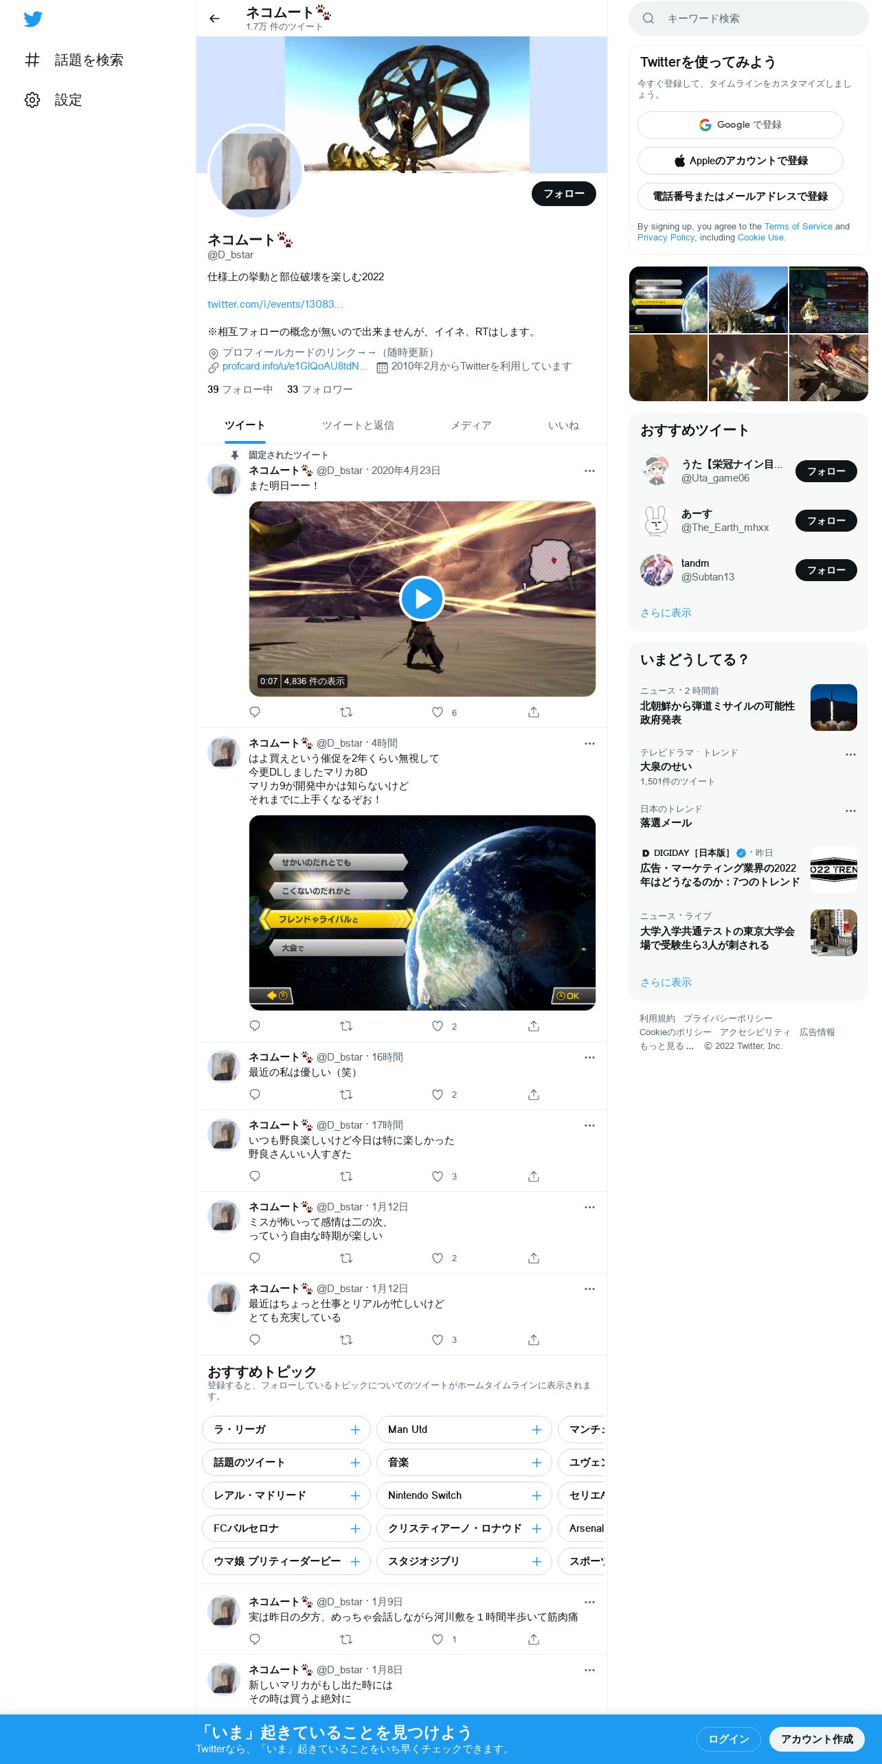The width and height of the screenshot is (882, 1764).
Task: Add ウマ娘 プリティーダービー topic with plus
Action: coord(355,1561)
